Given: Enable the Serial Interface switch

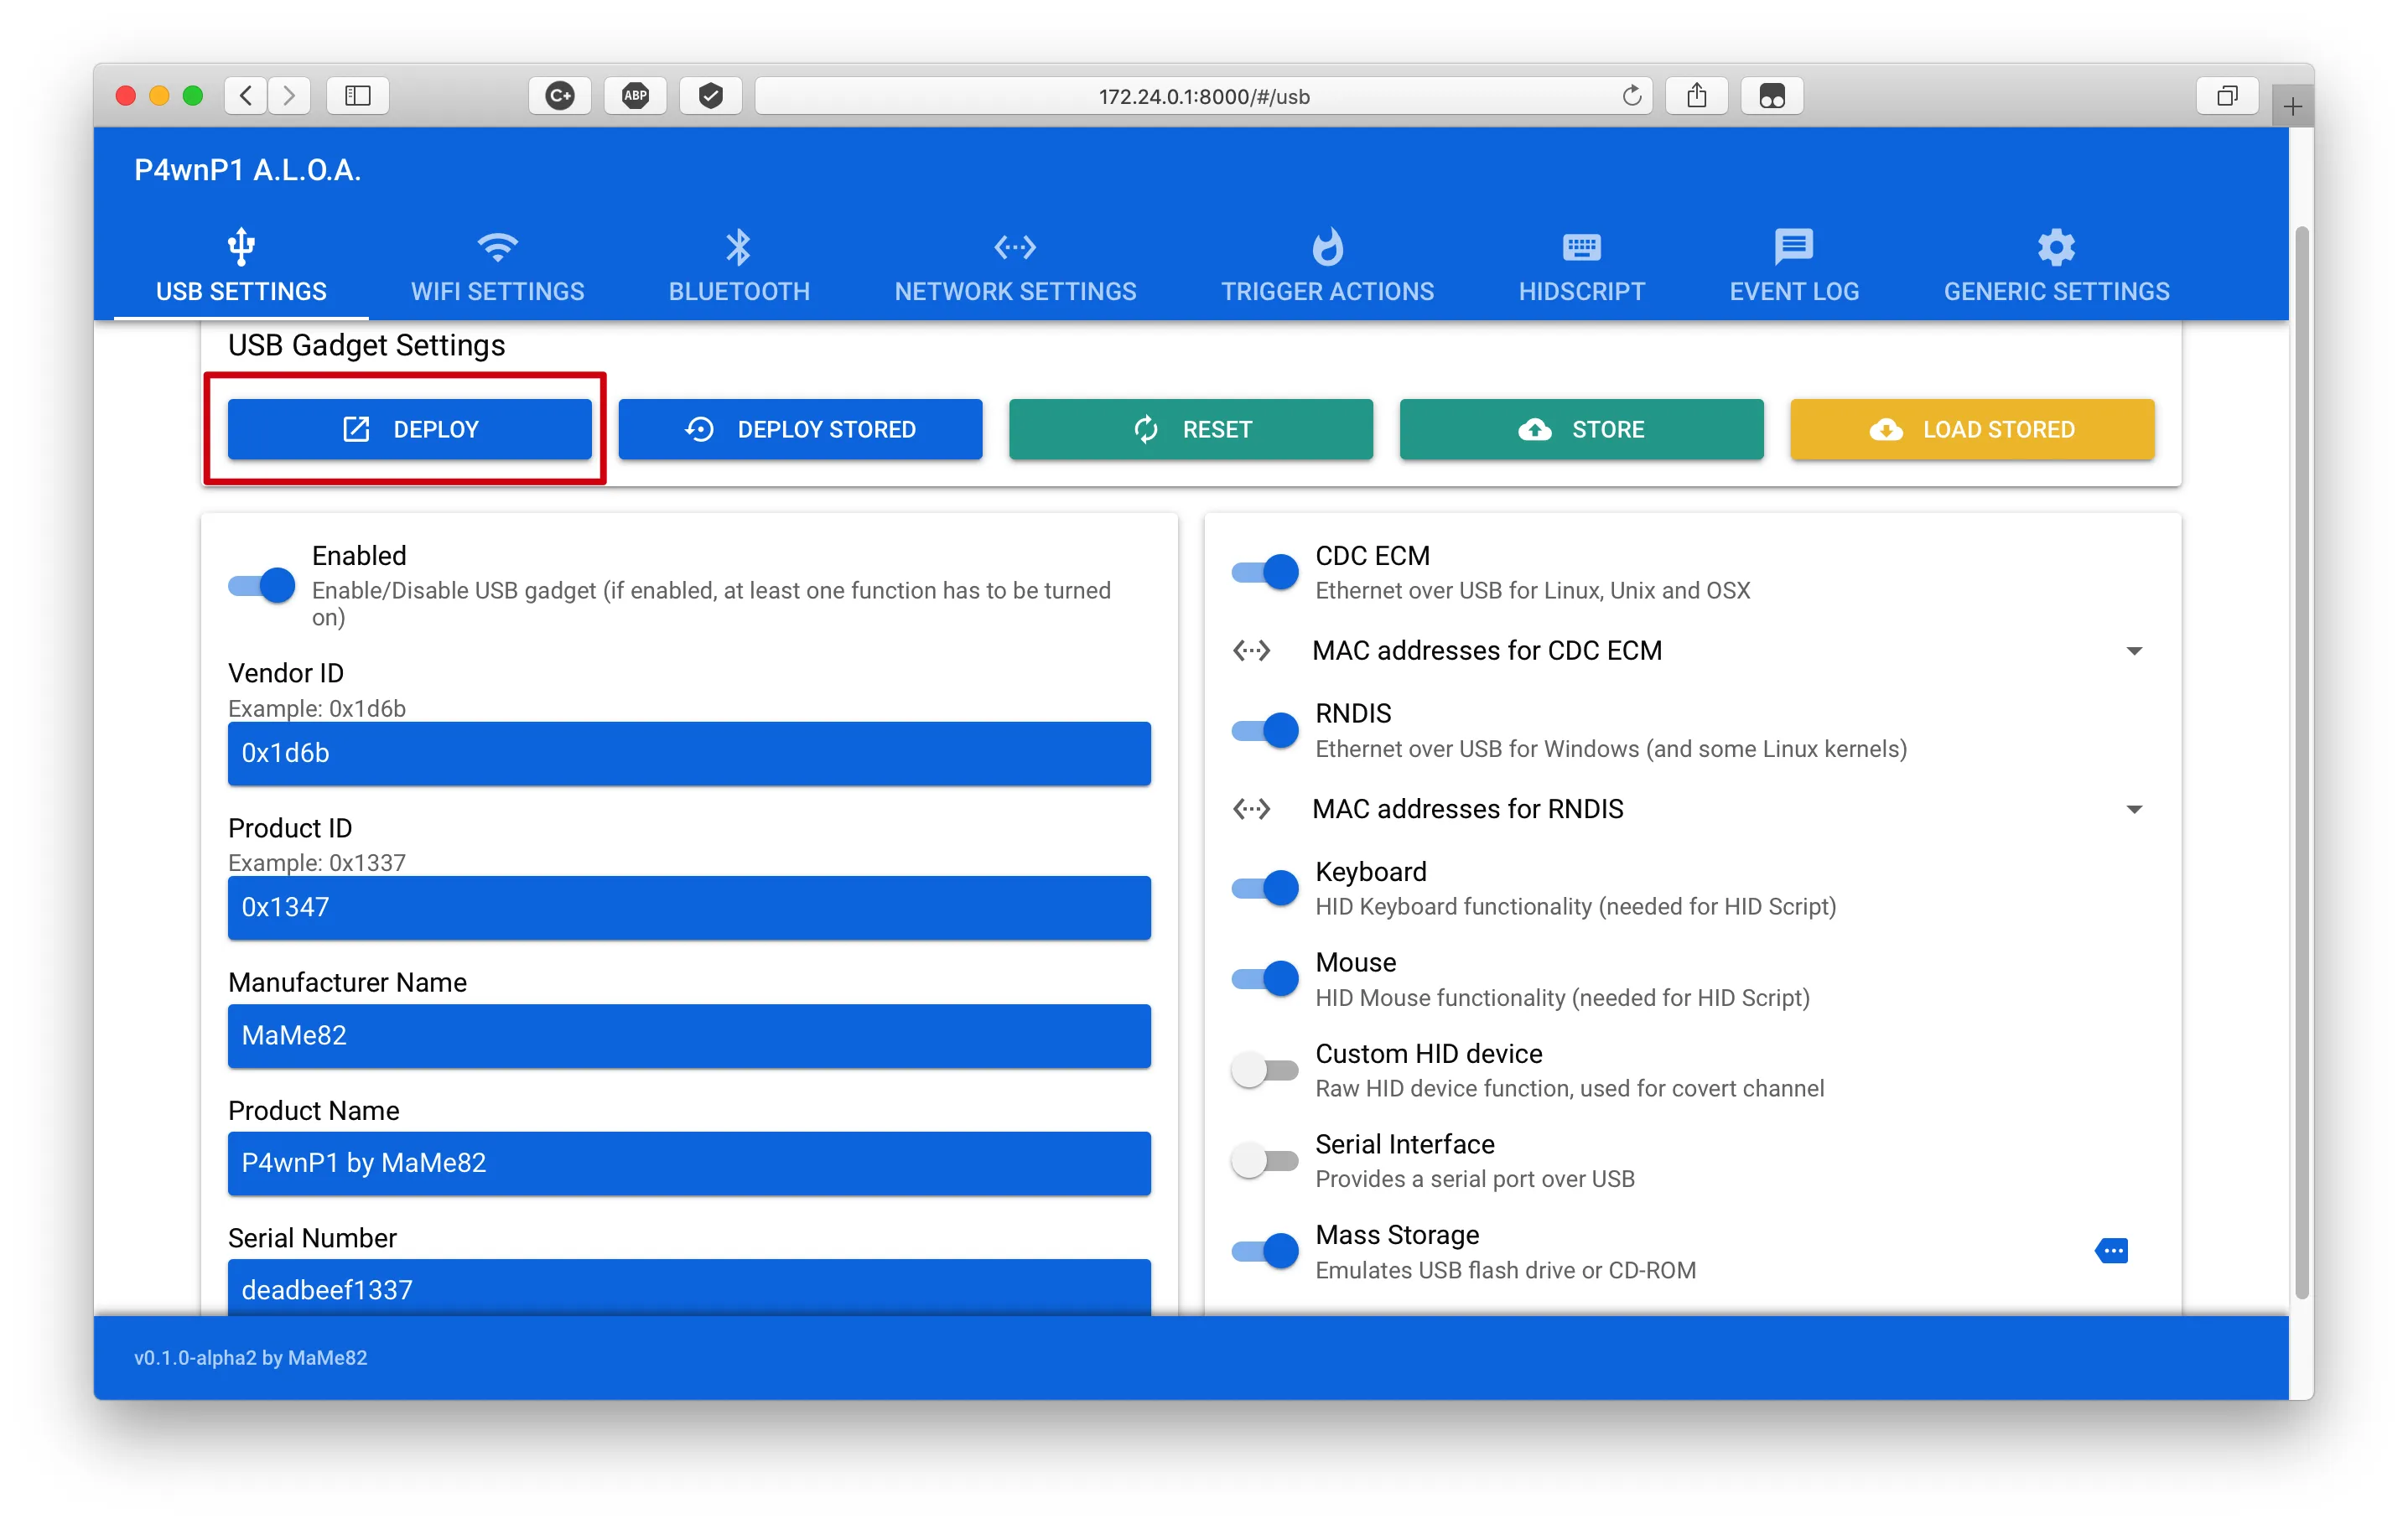Looking at the screenshot, I should (1265, 1161).
